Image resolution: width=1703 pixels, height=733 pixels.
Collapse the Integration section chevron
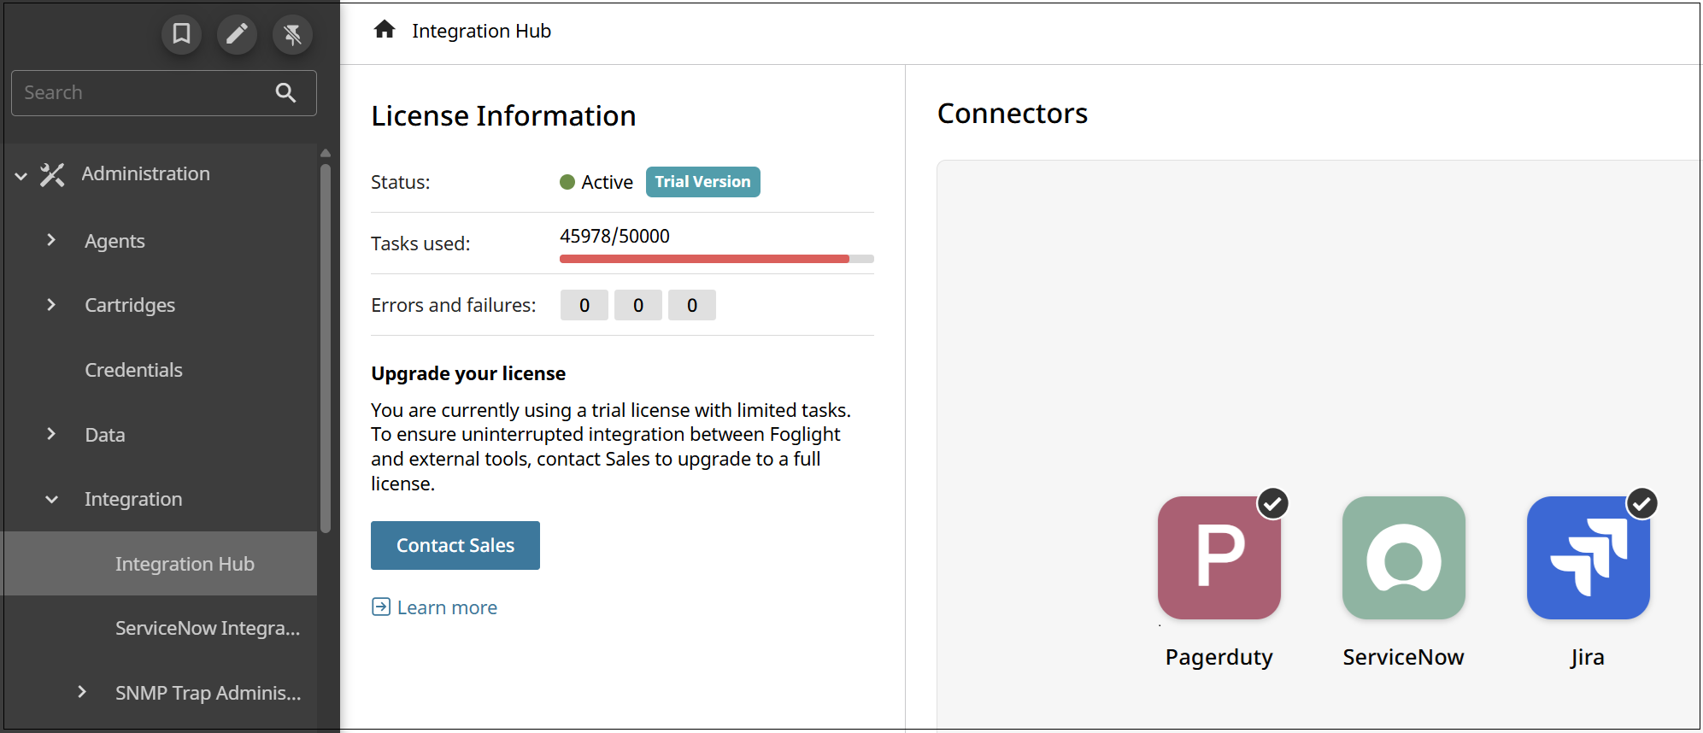[x=51, y=499]
